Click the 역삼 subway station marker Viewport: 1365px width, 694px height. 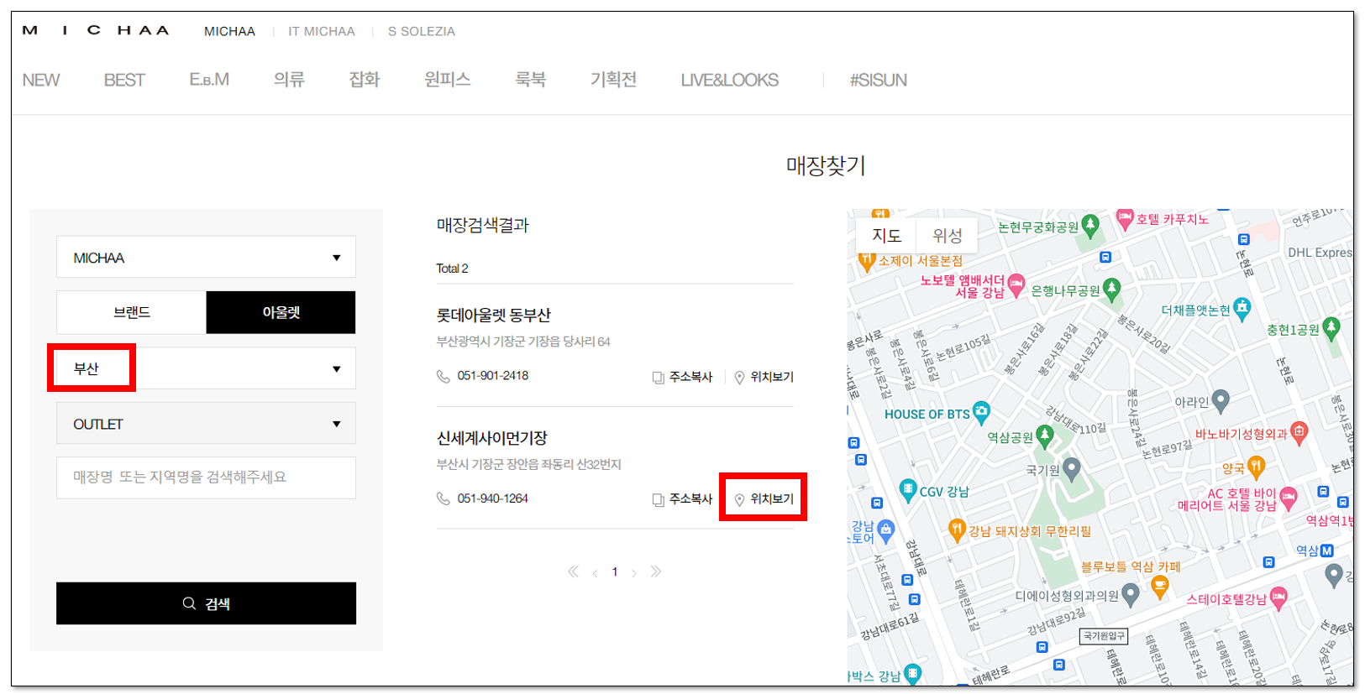pos(1326,551)
